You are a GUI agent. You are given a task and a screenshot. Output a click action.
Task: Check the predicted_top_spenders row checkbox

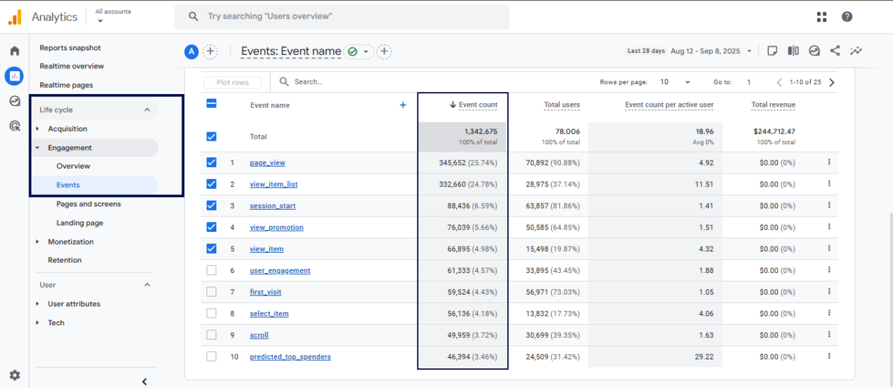pyautogui.click(x=211, y=357)
